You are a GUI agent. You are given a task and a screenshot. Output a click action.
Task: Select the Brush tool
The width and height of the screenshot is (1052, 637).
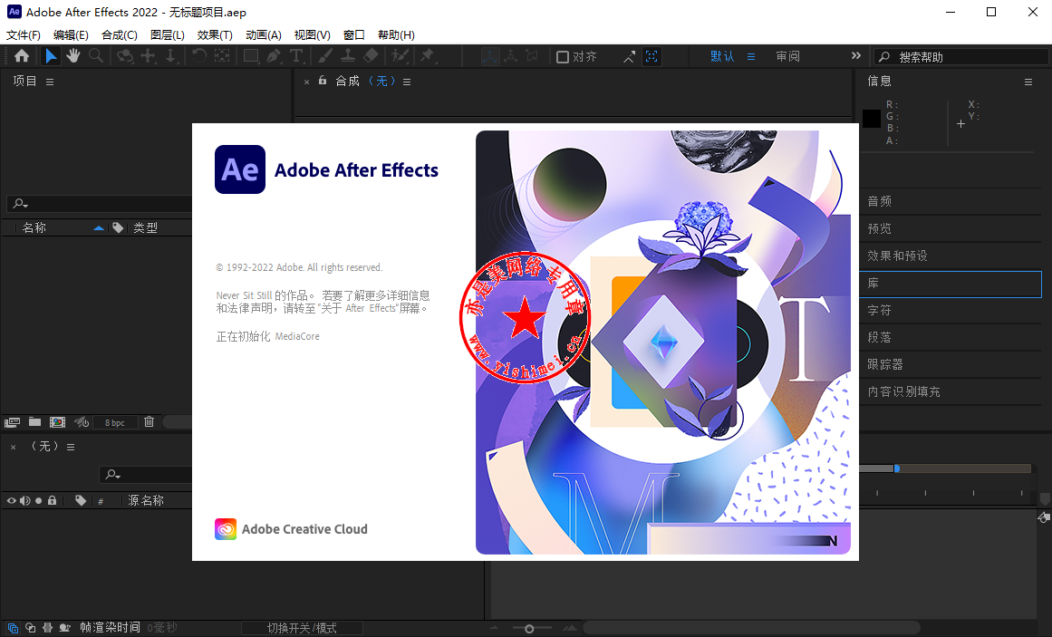[x=325, y=56]
